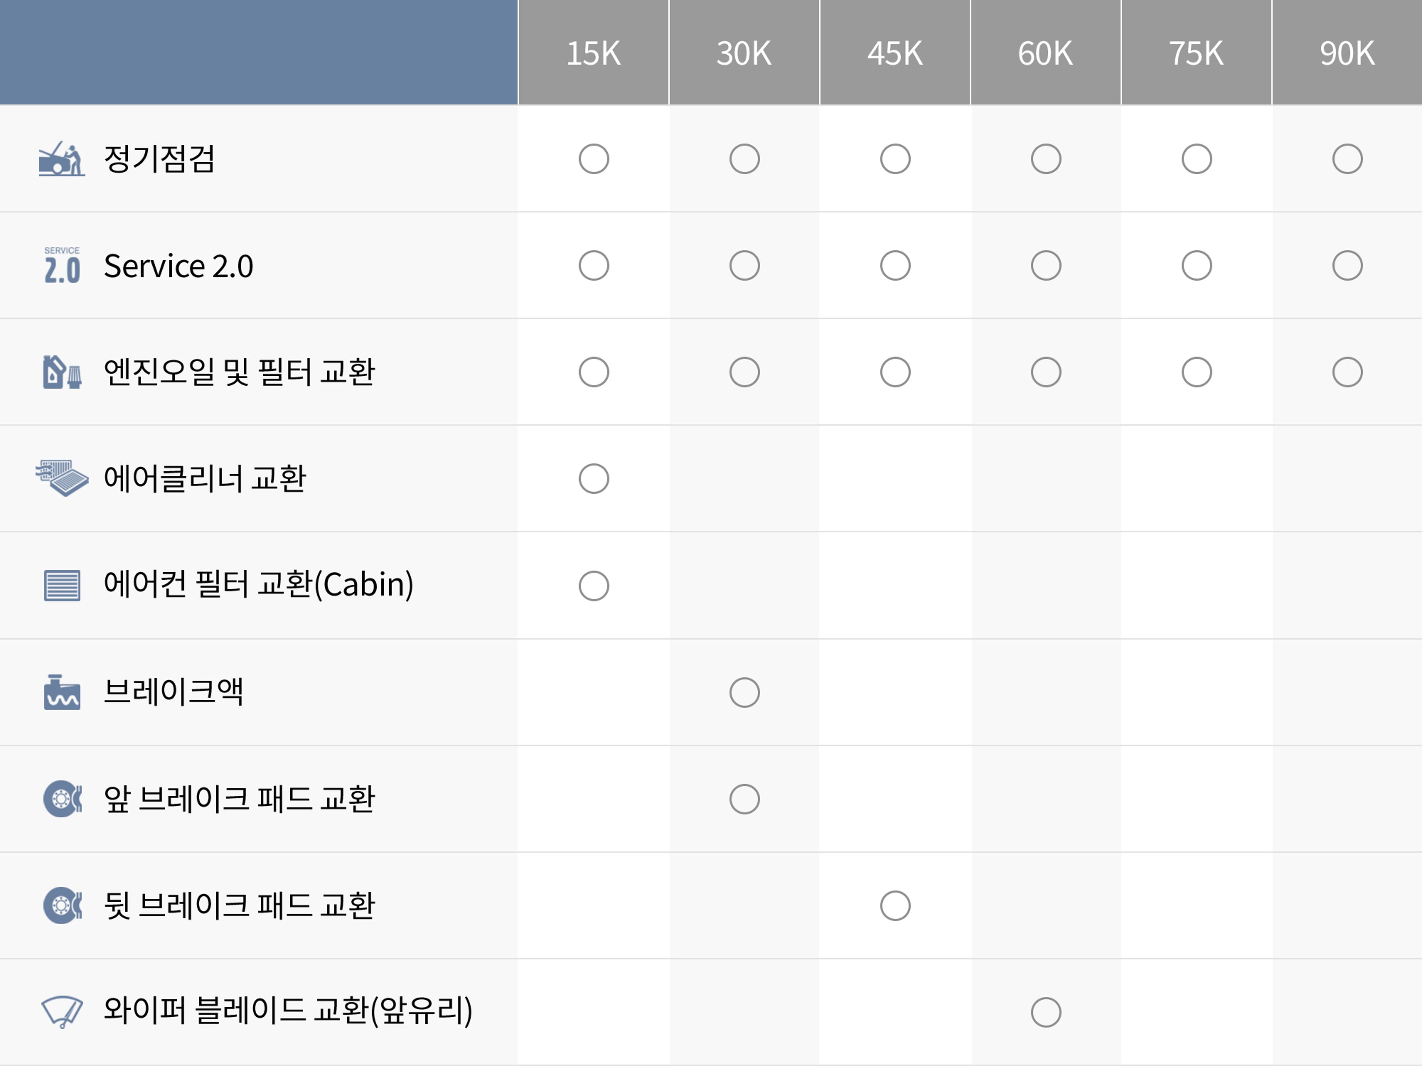Screen dimensions: 1422x1066
Task: Select the 15K circle for 에어클리너 교환
Action: (x=593, y=479)
